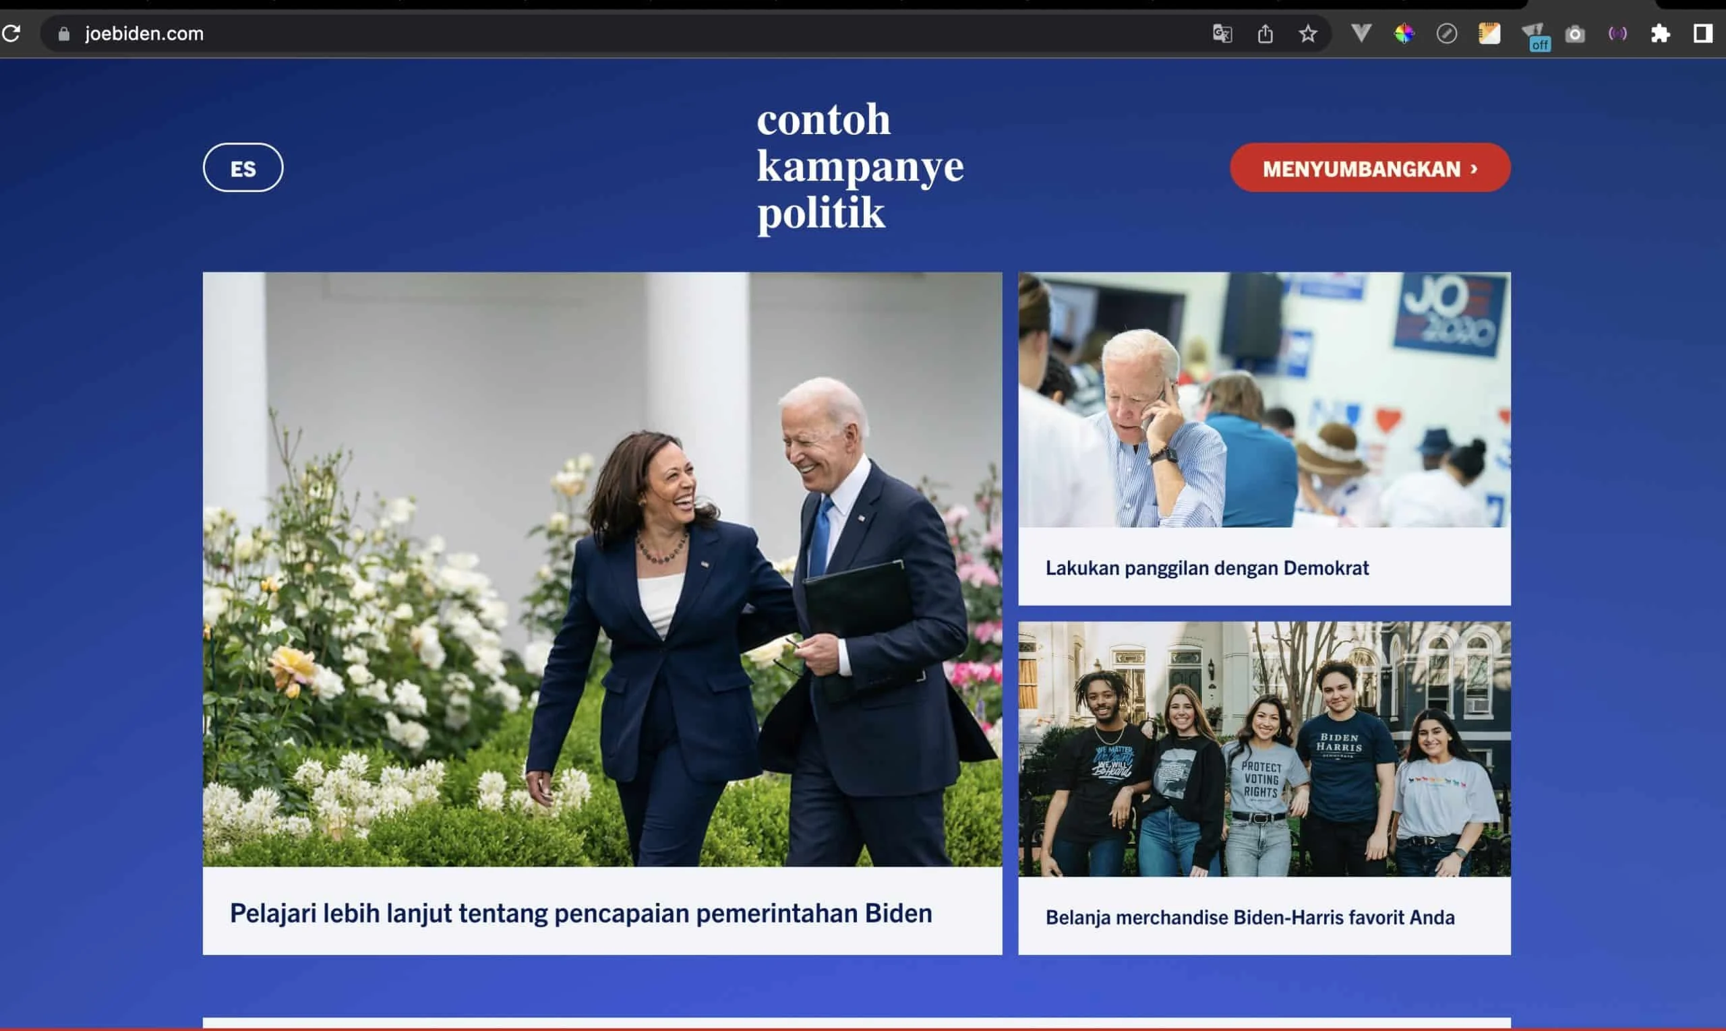Image resolution: width=1726 pixels, height=1031 pixels.
Task: Open the purple broadcast extension icon
Action: coord(1617,33)
